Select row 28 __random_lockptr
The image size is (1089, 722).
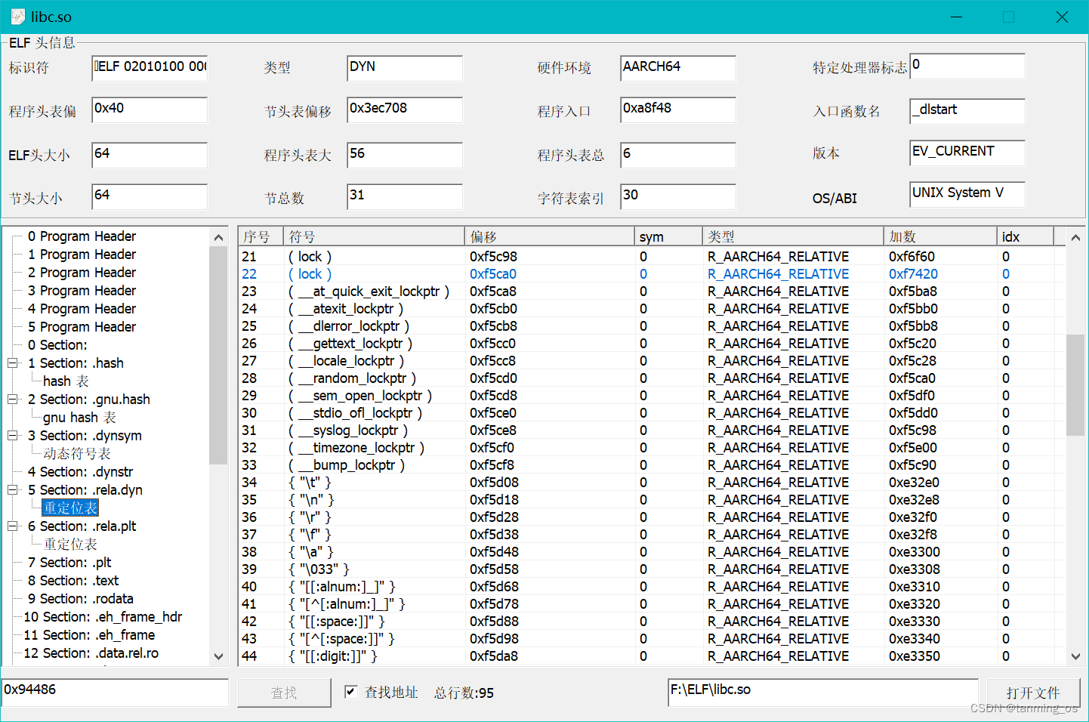[x=352, y=378]
